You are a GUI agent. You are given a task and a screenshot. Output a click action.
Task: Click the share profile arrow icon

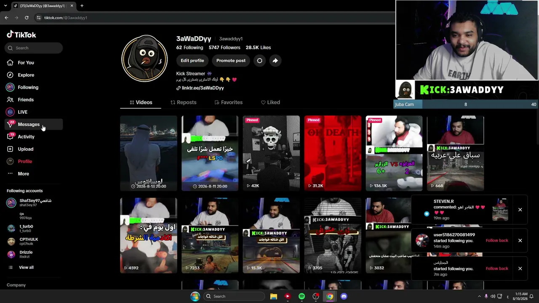point(275,61)
